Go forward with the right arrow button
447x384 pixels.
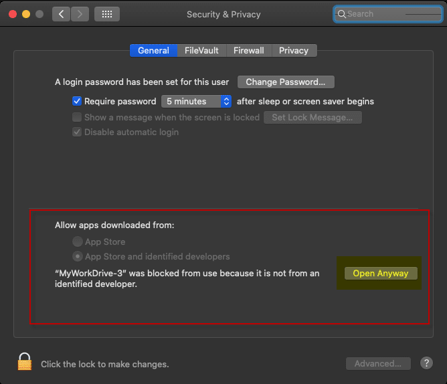tap(80, 14)
